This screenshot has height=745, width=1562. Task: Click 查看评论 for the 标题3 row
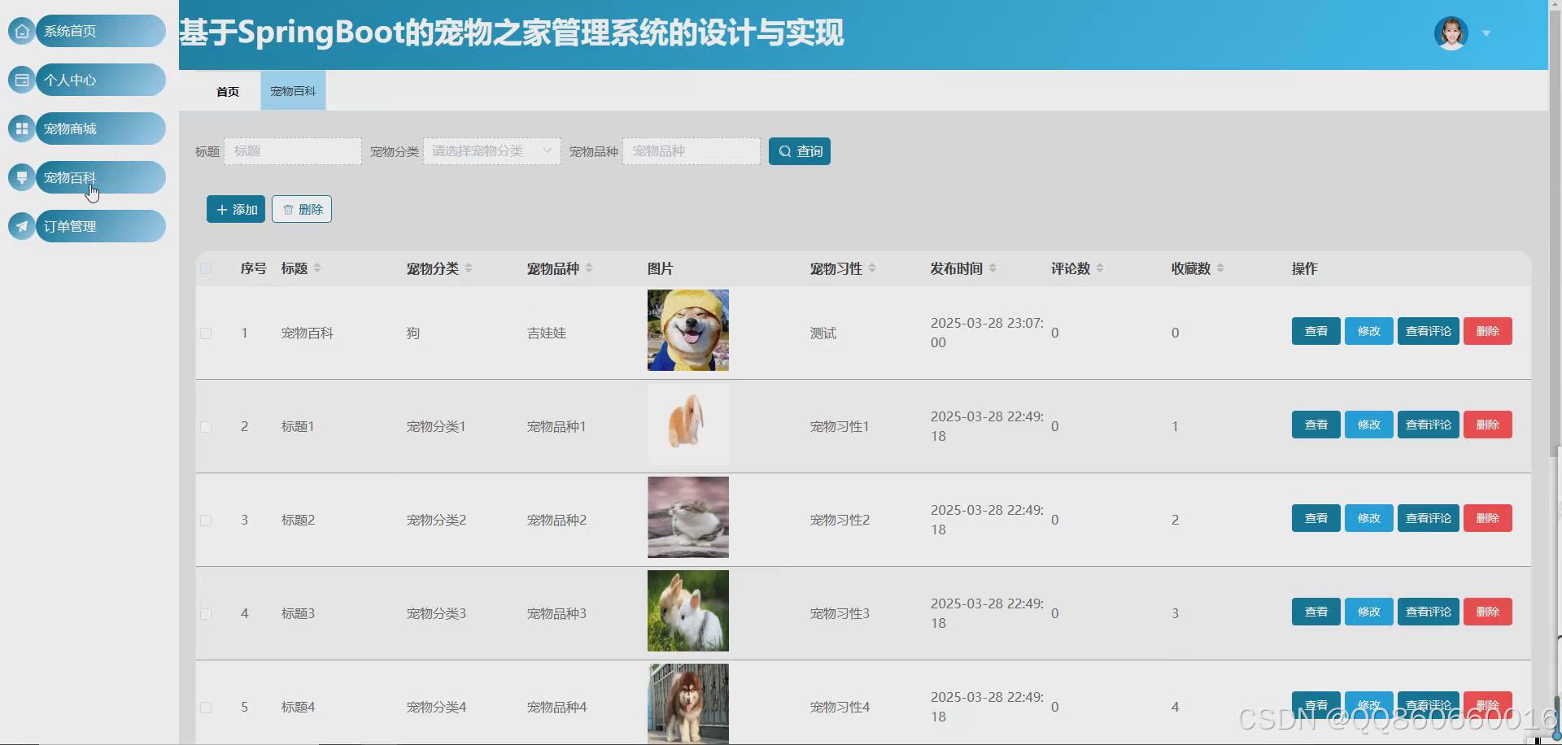(1429, 612)
